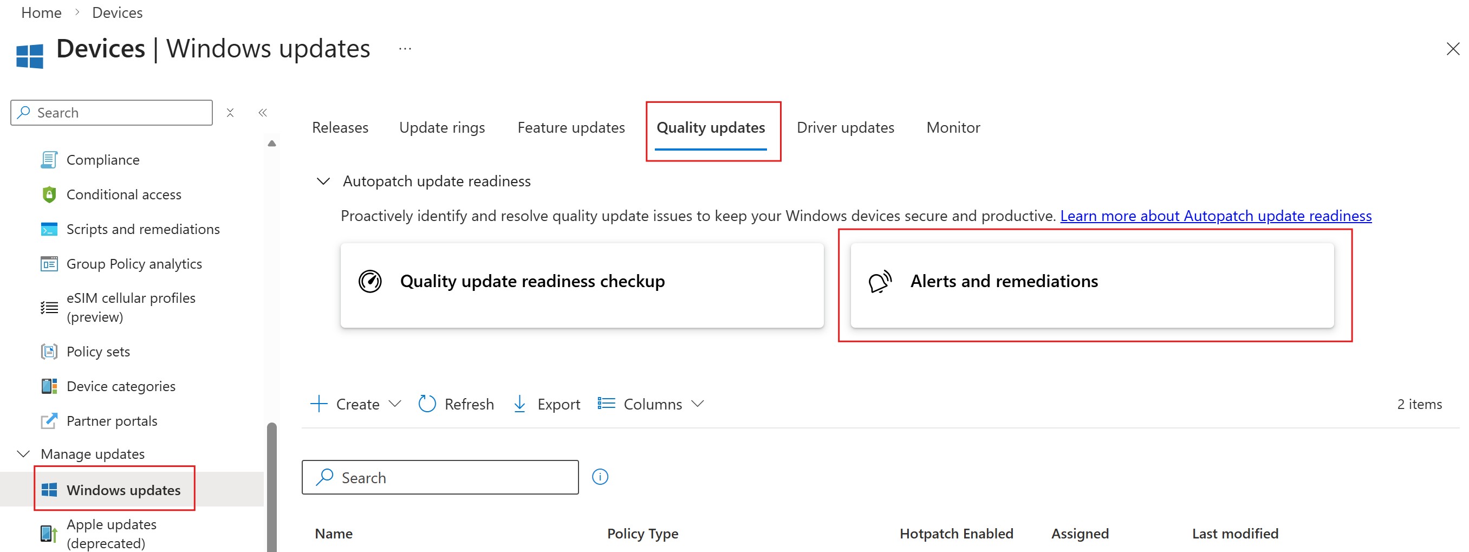
Task: Switch to the Feature updates tab
Action: pos(571,128)
